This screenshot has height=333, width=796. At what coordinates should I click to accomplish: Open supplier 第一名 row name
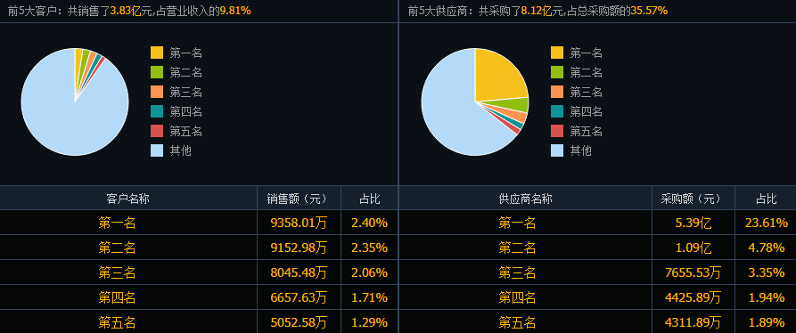(x=517, y=223)
